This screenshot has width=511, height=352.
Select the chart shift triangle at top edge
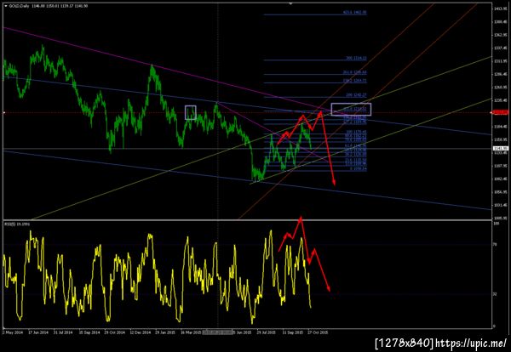click(290, 3)
